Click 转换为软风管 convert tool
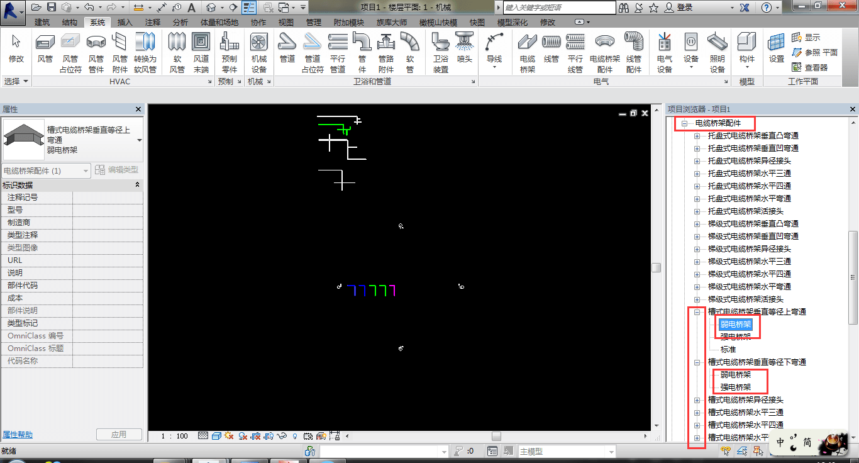This screenshot has height=463, width=859. [x=145, y=52]
